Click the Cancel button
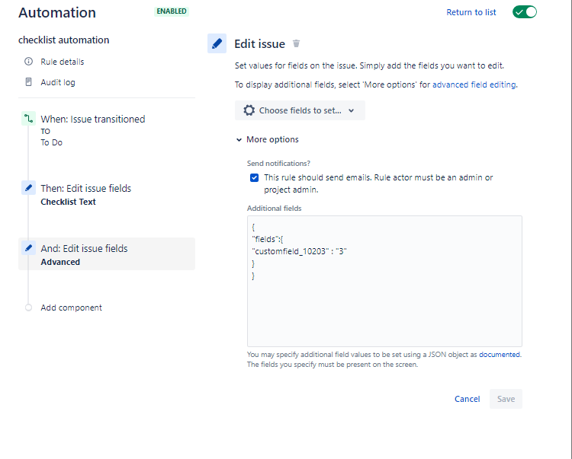The height and width of the screenshot is (459, 572). click(467, 399)
